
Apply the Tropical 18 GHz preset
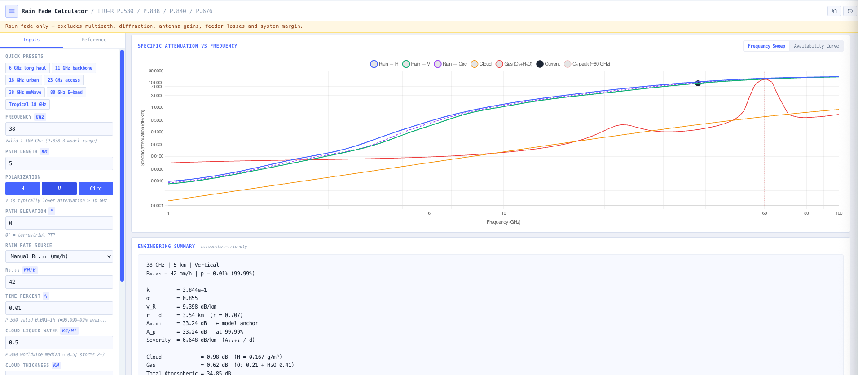point(27,105)
